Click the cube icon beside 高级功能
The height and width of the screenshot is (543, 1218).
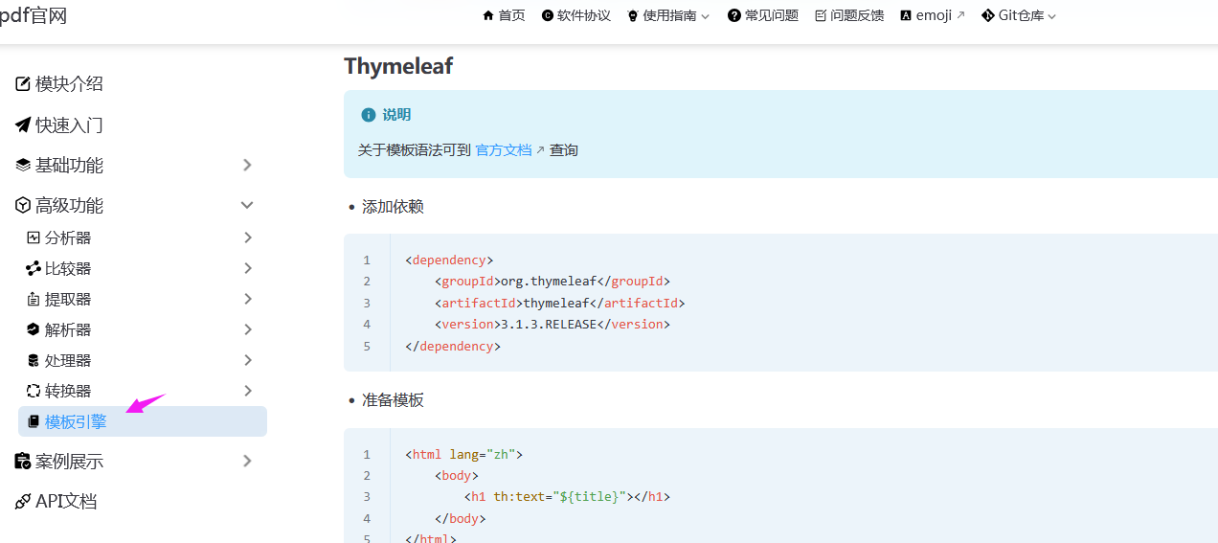[x=23, y=206]
